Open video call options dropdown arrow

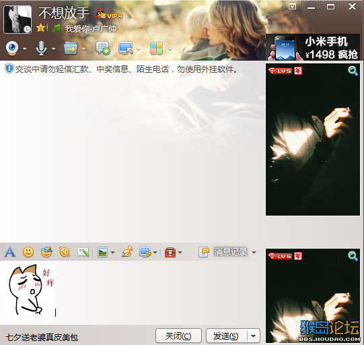[25, 49]
